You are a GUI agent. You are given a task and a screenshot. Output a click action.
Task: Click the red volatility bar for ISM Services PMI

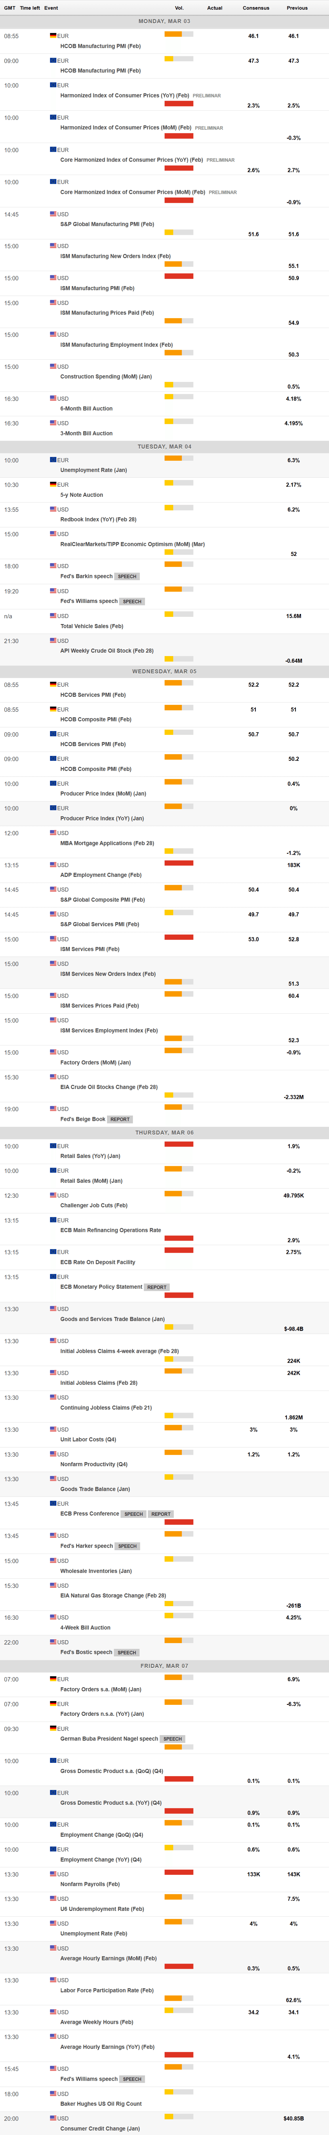click(178, 937)
